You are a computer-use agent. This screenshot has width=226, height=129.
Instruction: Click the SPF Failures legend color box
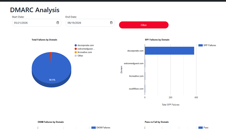201,45
